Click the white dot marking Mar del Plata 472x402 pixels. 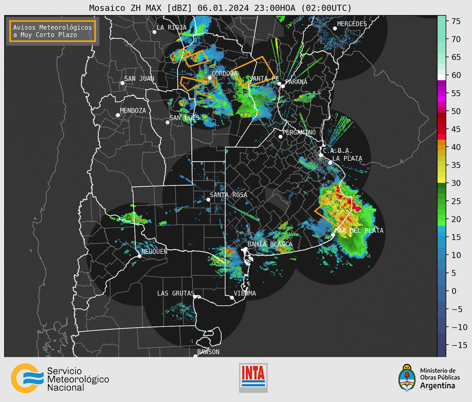pos(333,235)
